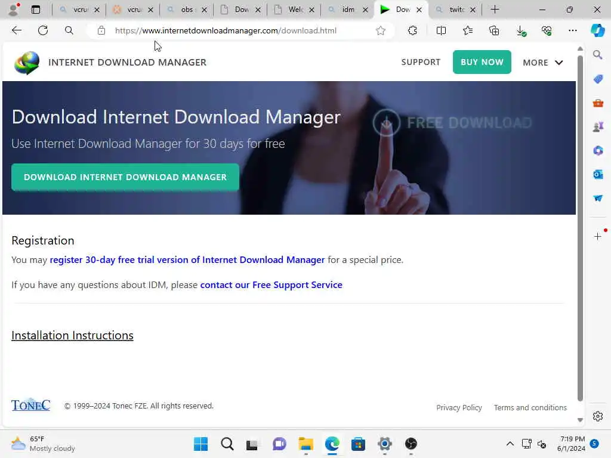Viewport: 611px width, 458px height.
Task: Close the obs tab
Action: (204, 10)
